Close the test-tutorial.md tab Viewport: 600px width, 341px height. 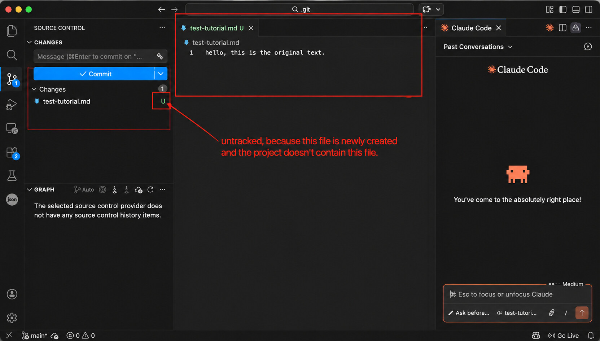[251, 28]
